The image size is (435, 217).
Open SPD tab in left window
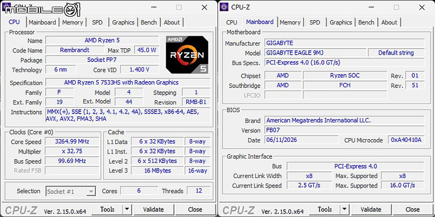tap(97, 22)
